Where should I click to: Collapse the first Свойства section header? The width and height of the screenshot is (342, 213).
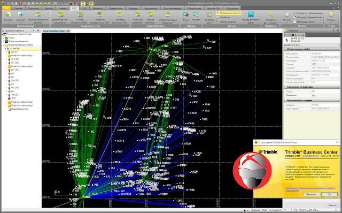tap(286, 49)
